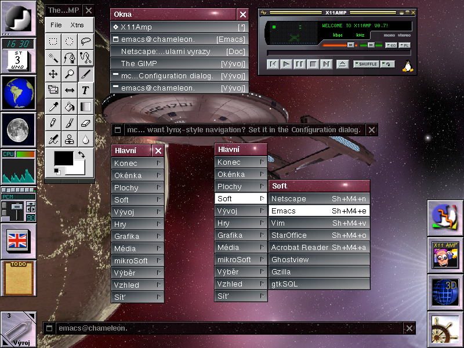Expand Grafika in the Hlavní menu with close button
Screen dimensions: 464x348
137,236
